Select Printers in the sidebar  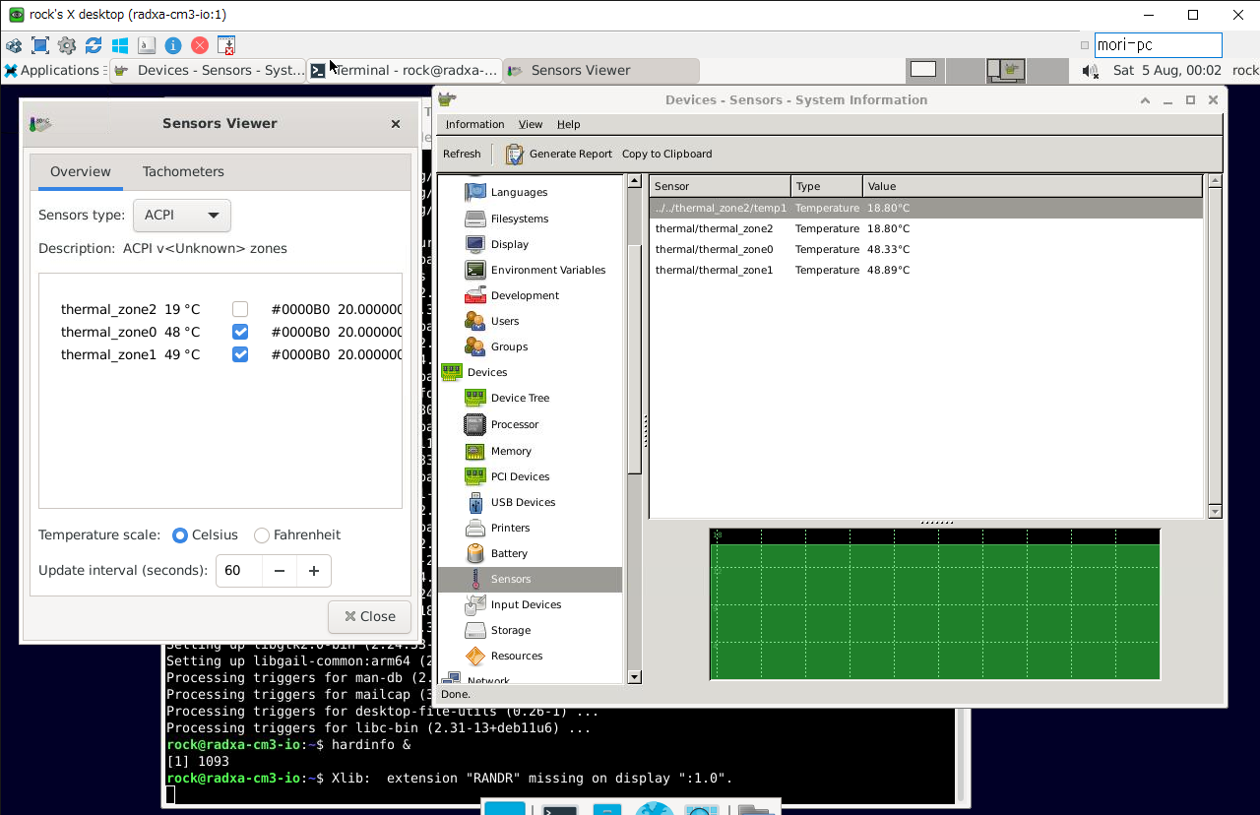tap(510, 528)
